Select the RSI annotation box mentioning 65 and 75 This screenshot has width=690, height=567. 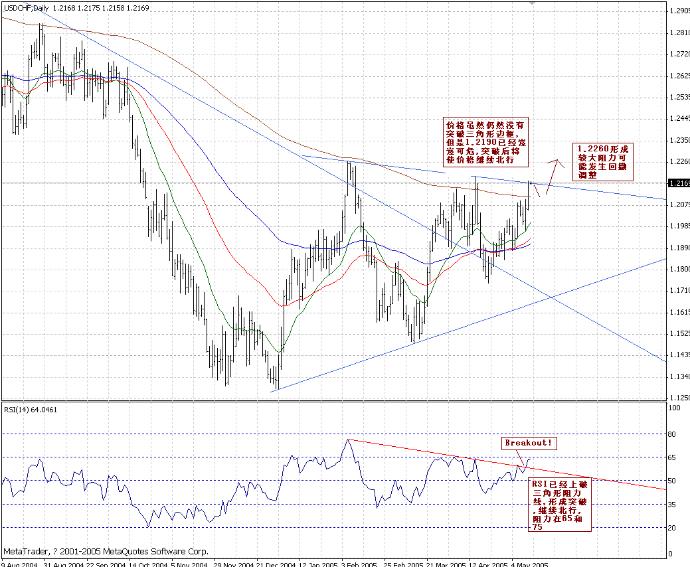point(561,505)
